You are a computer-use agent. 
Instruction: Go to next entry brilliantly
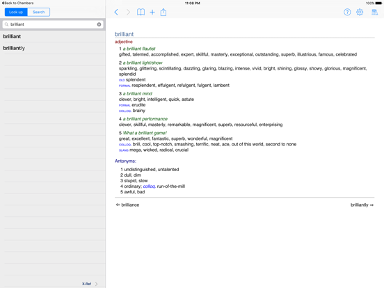pos(362,205)
